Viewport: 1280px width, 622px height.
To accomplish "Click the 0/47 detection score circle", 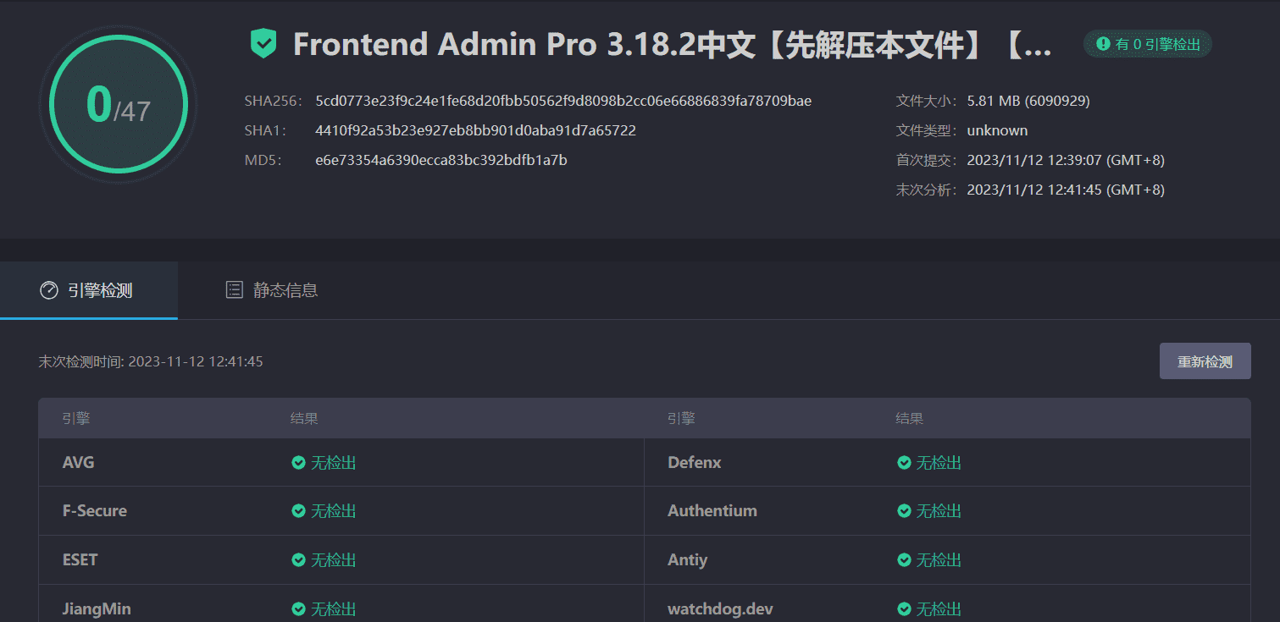I will pyautogui.click(x=119, y=104).
